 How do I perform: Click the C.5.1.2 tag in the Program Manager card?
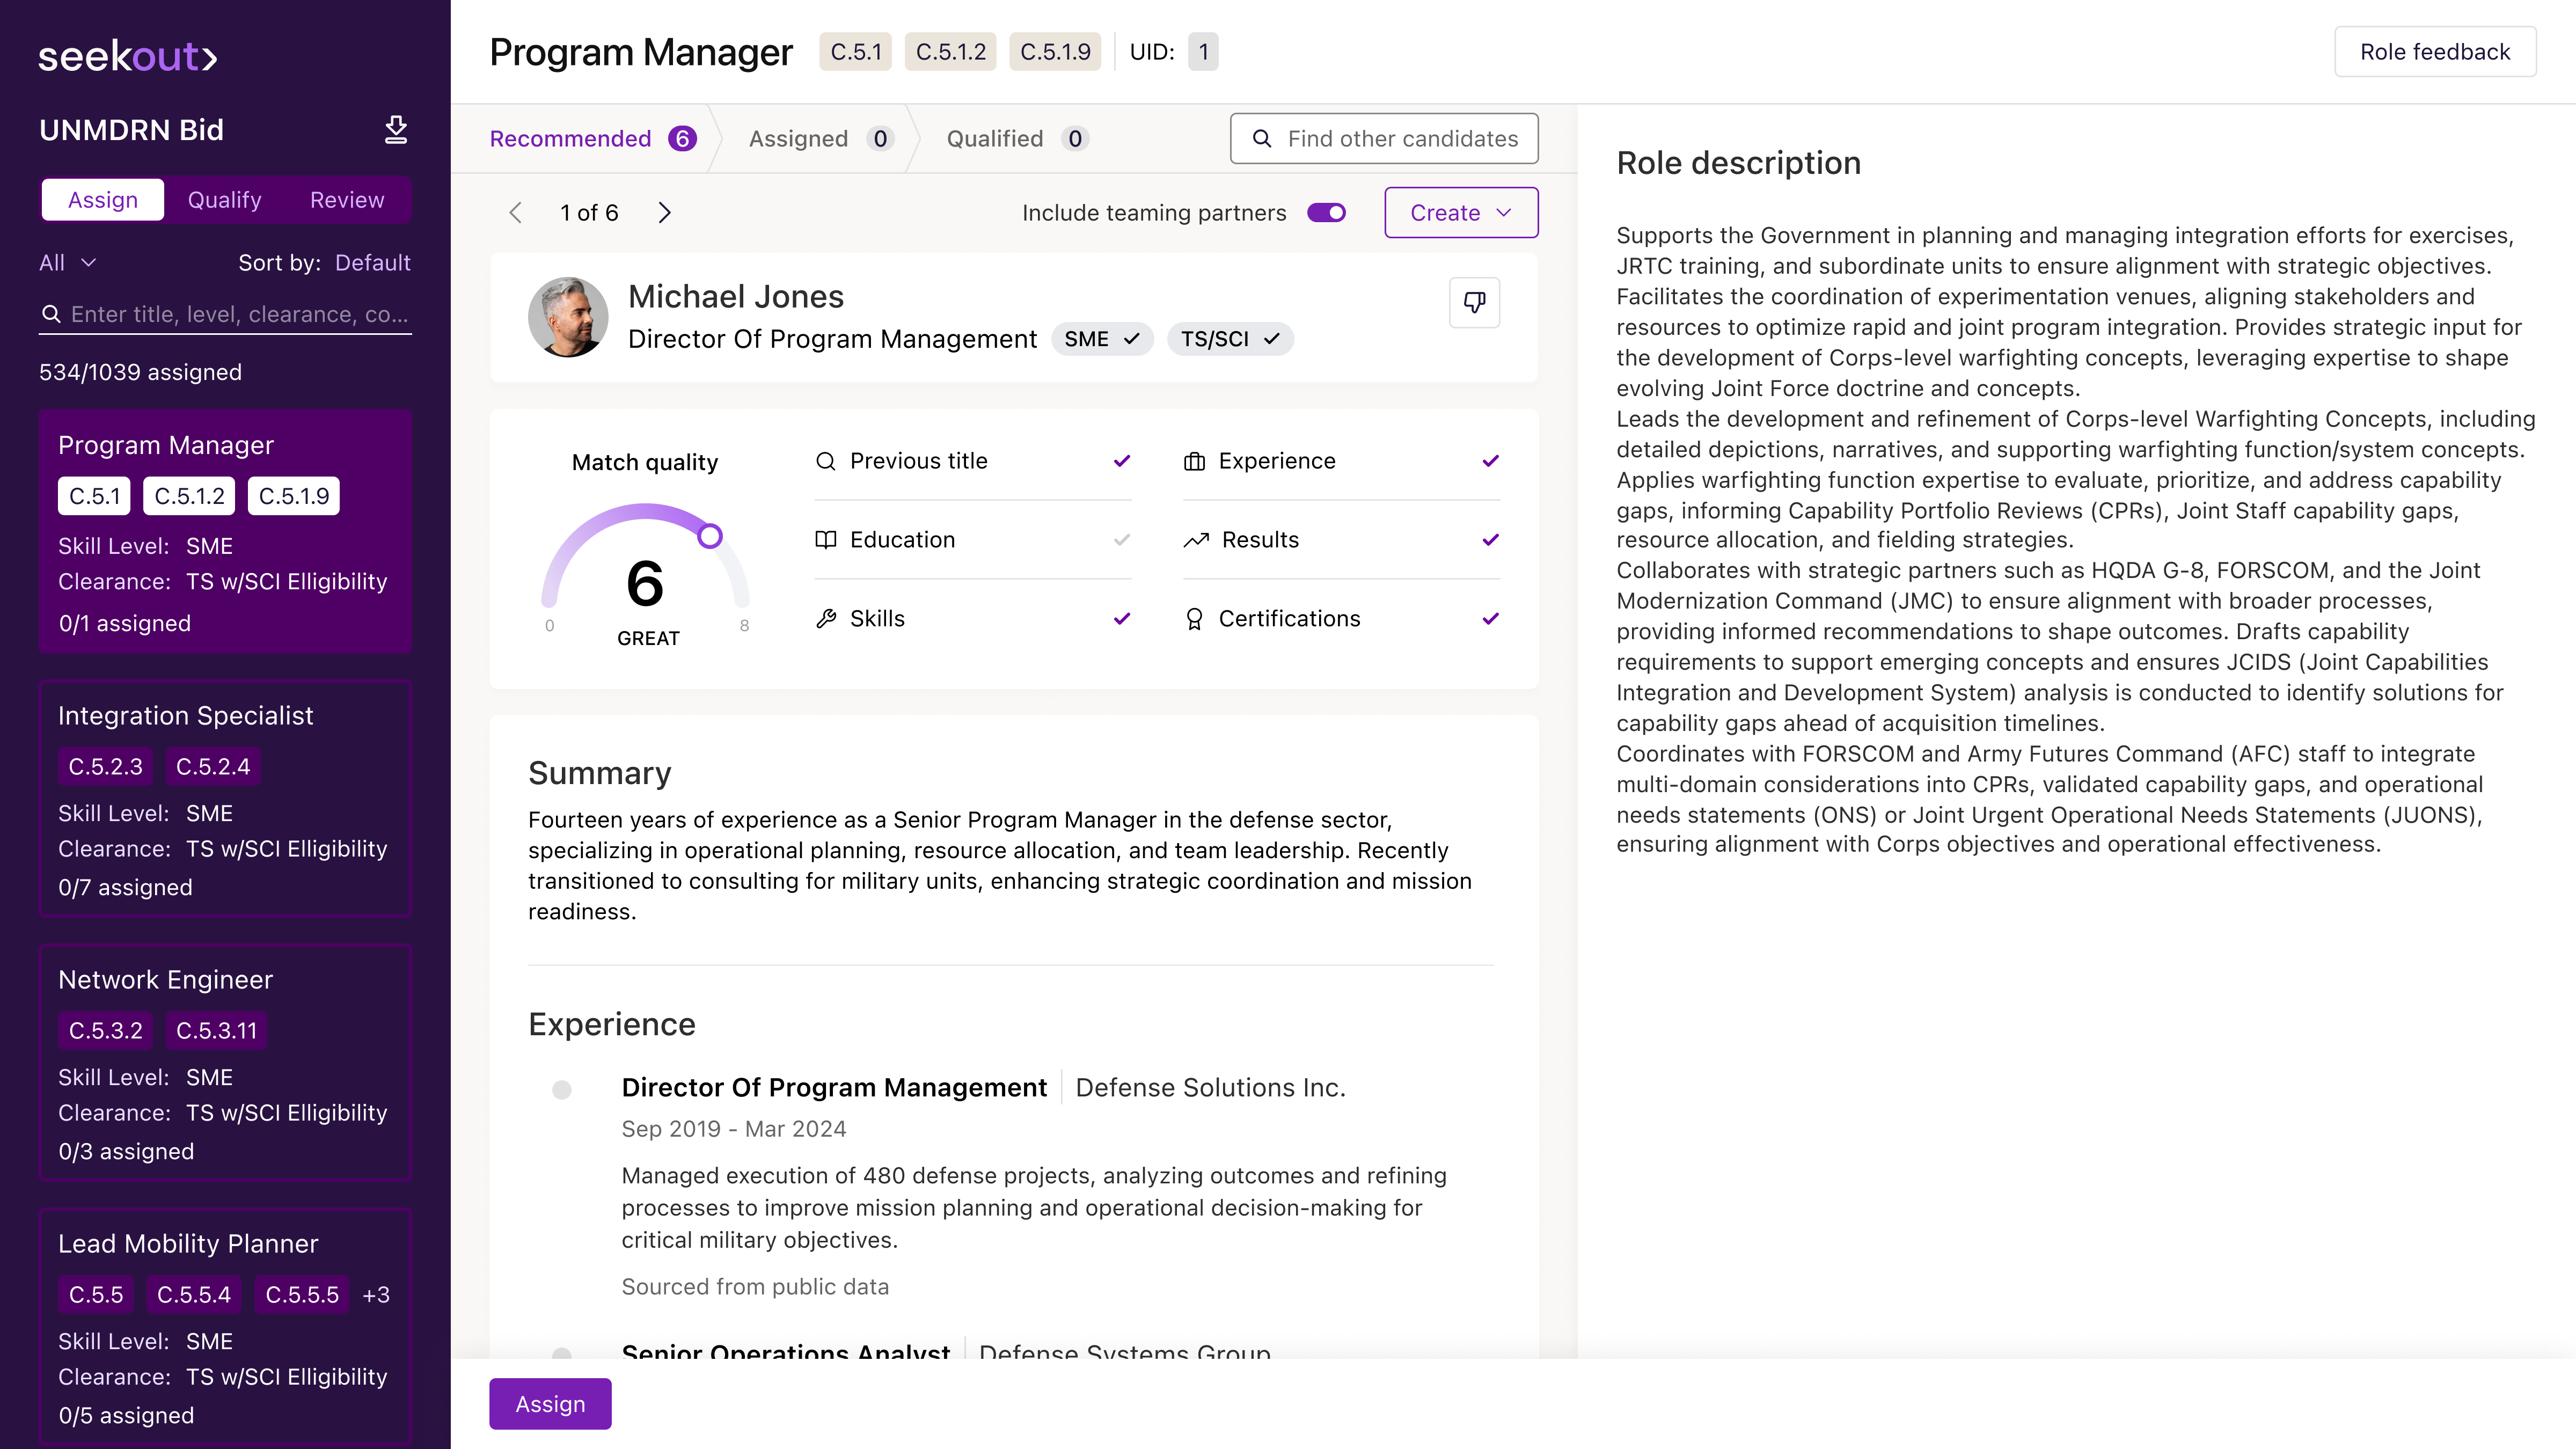point(189,496)
